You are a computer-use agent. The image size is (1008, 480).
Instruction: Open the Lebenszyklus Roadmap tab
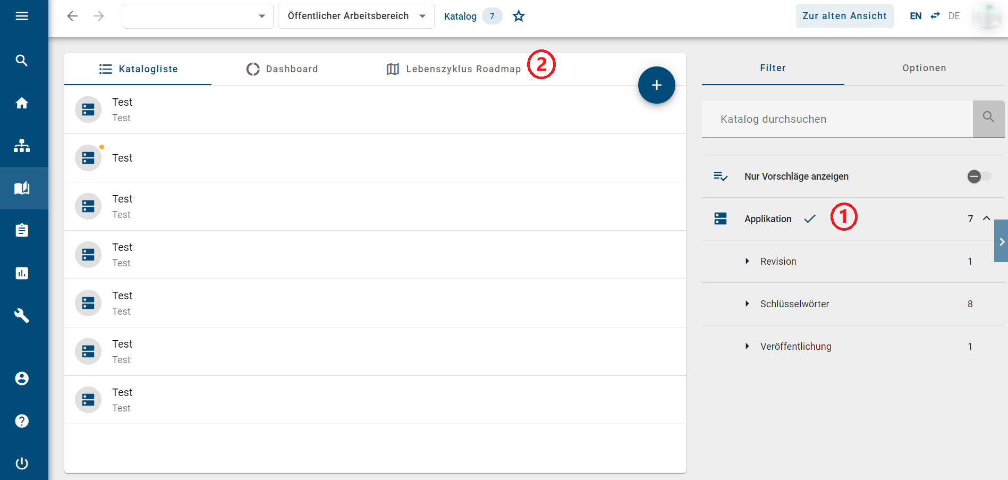click(x=454, y=69)
